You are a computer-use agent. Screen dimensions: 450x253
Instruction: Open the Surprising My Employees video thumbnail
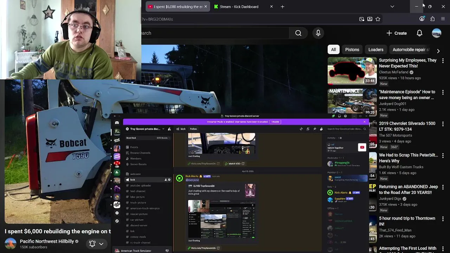pyautogui.click(x=352, y=71)
